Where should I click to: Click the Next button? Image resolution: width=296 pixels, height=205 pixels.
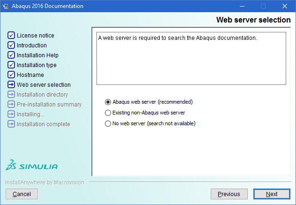point(272,194)
